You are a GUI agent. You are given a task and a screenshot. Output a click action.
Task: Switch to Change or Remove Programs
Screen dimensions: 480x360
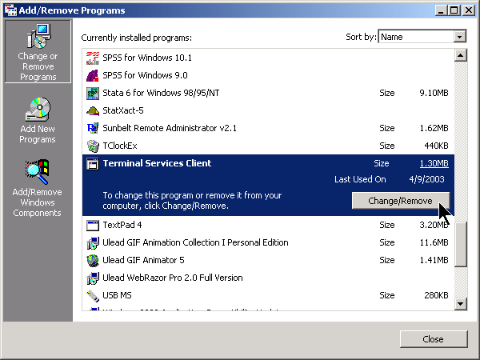coord(38,53)
